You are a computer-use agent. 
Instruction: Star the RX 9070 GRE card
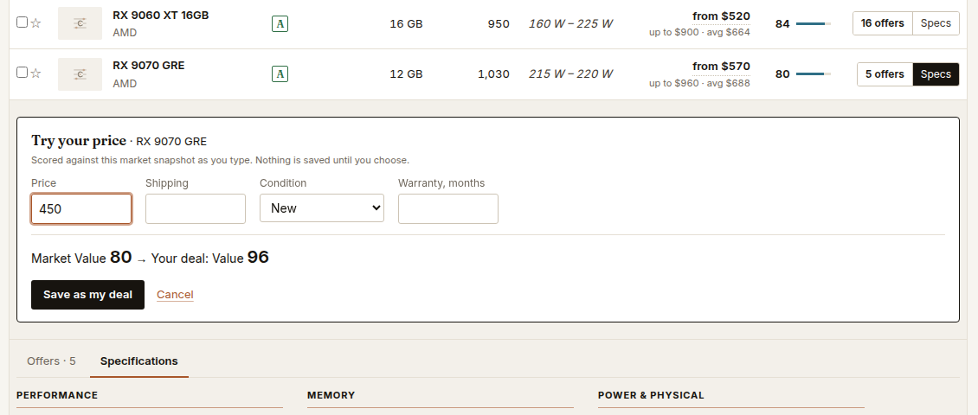click(35, 73)
